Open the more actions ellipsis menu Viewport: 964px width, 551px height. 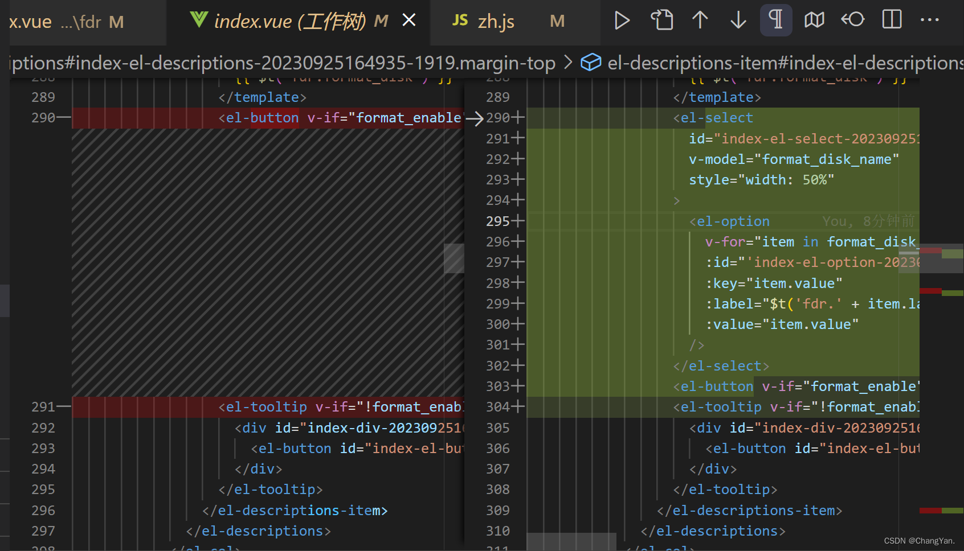point(930,20)
